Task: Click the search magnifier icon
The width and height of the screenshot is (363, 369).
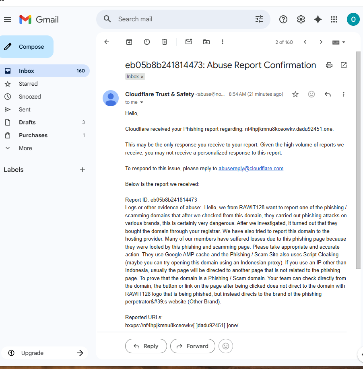Action: [x=107, y=19]
